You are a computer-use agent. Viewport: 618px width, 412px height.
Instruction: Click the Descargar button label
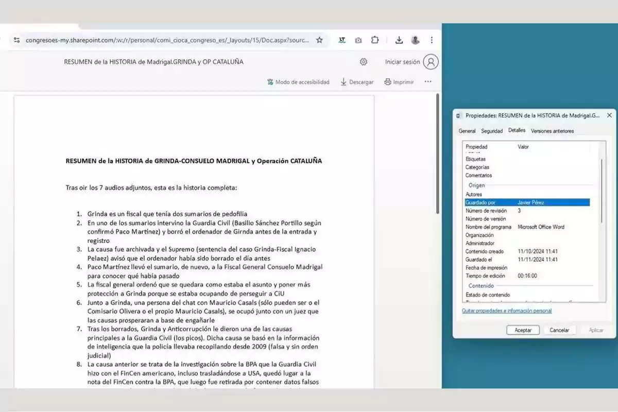[362, 82]
